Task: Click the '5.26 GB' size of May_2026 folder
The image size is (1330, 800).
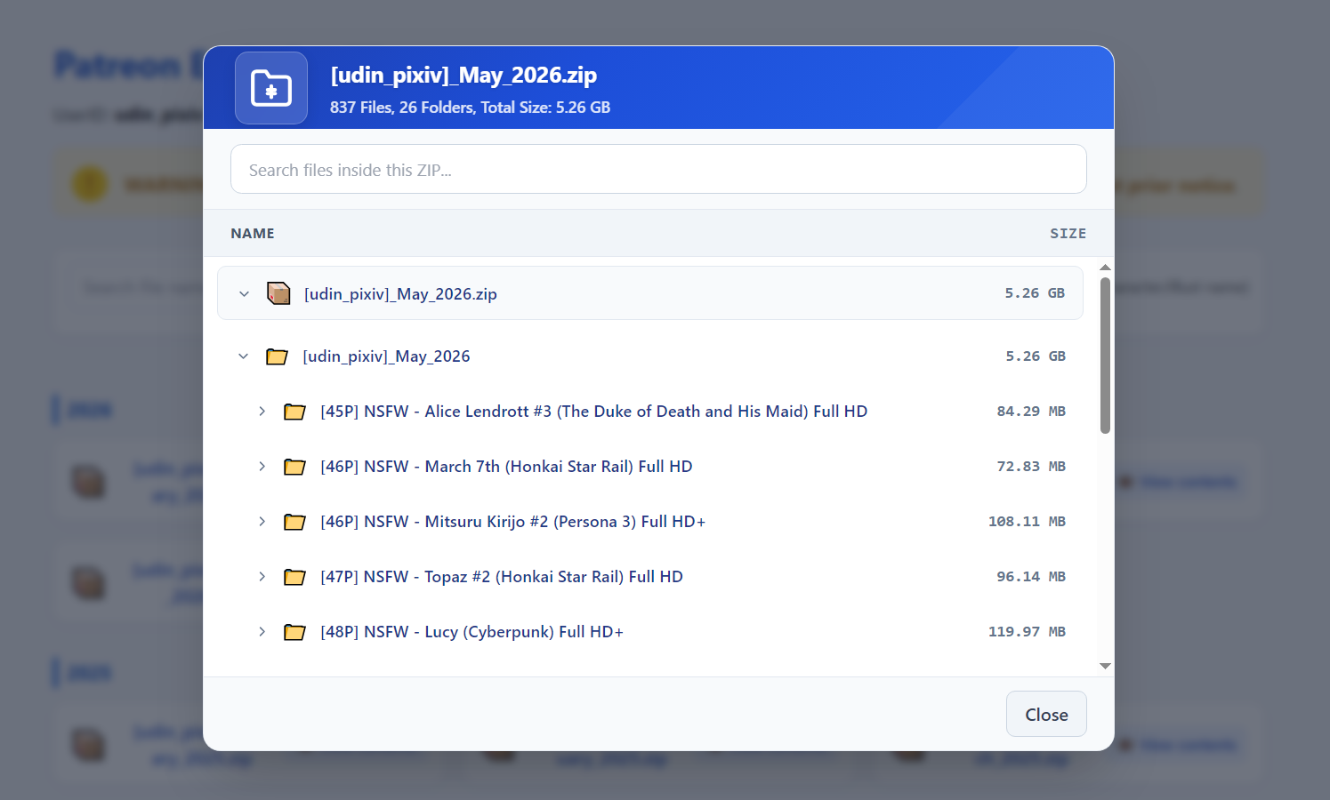Action: coord(1036,356)
